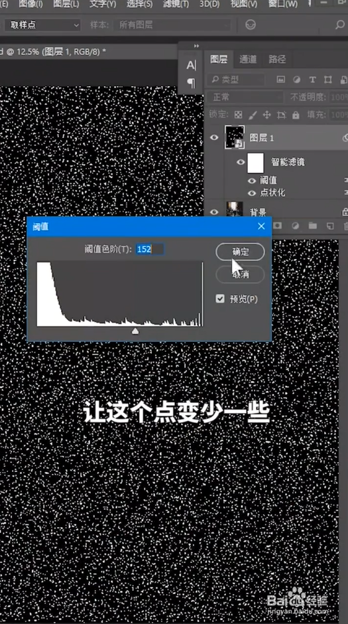This screenshot has width=348, height=624.
Task: Select the 图层 1 layer thumbnail
Action: pyautogui.click(x=235, y=137)
